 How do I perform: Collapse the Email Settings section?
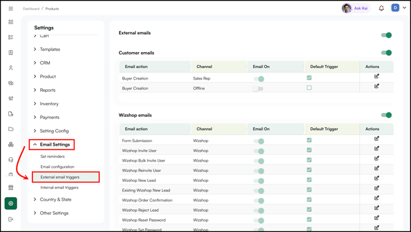(52, 144)
